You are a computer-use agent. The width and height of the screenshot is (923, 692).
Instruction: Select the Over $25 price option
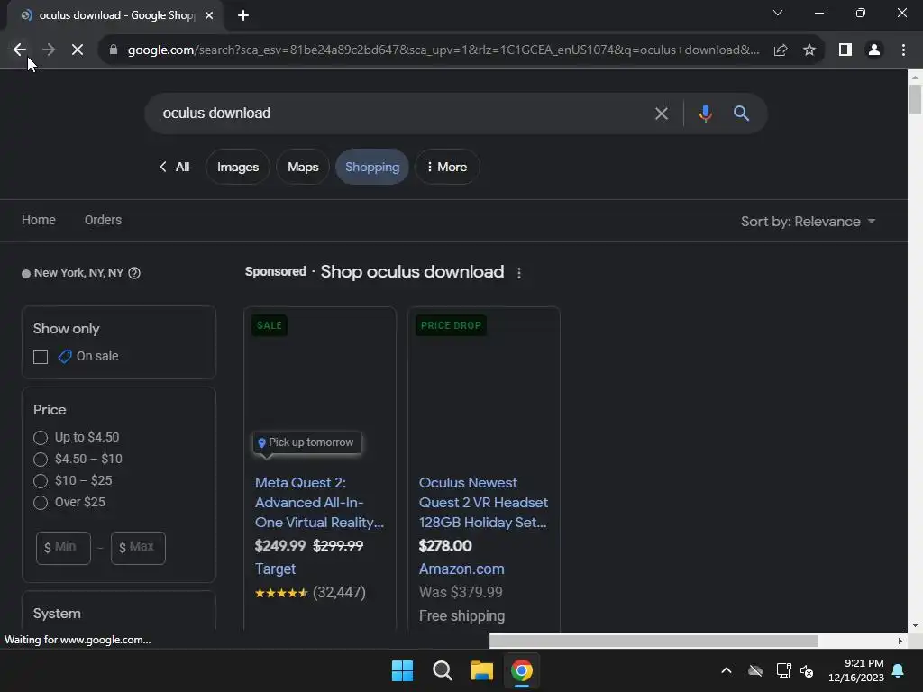coord(41,503)
